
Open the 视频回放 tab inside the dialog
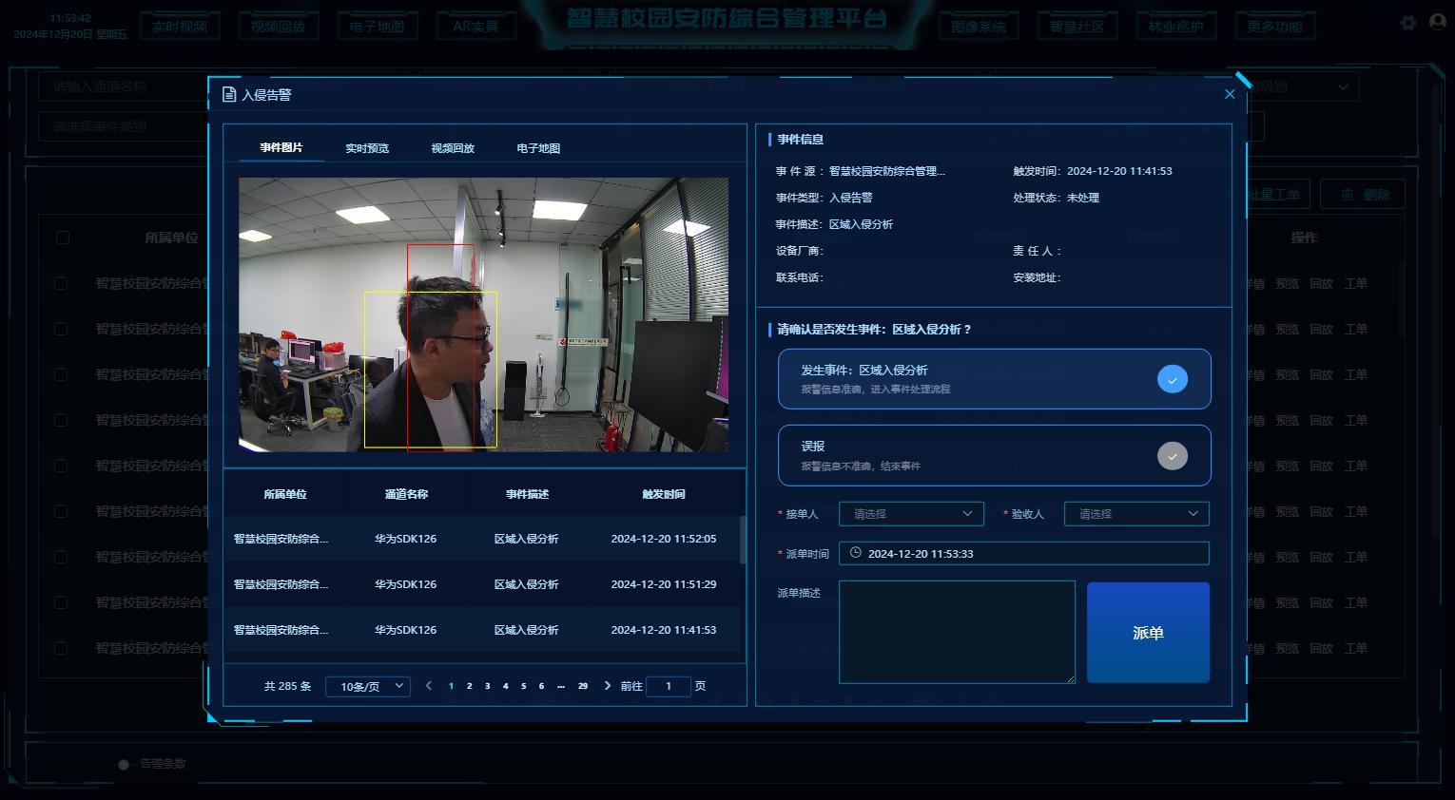453,148
